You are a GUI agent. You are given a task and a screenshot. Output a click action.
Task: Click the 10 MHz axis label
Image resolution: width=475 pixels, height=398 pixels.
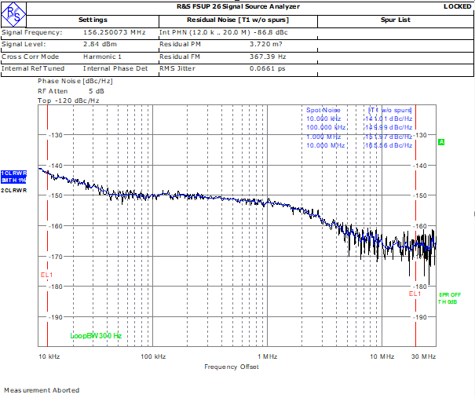click(382, 356)
